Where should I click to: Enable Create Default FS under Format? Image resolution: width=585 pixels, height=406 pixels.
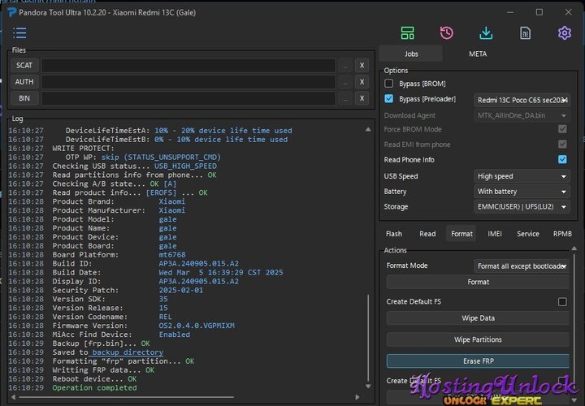tap(562, 301)
